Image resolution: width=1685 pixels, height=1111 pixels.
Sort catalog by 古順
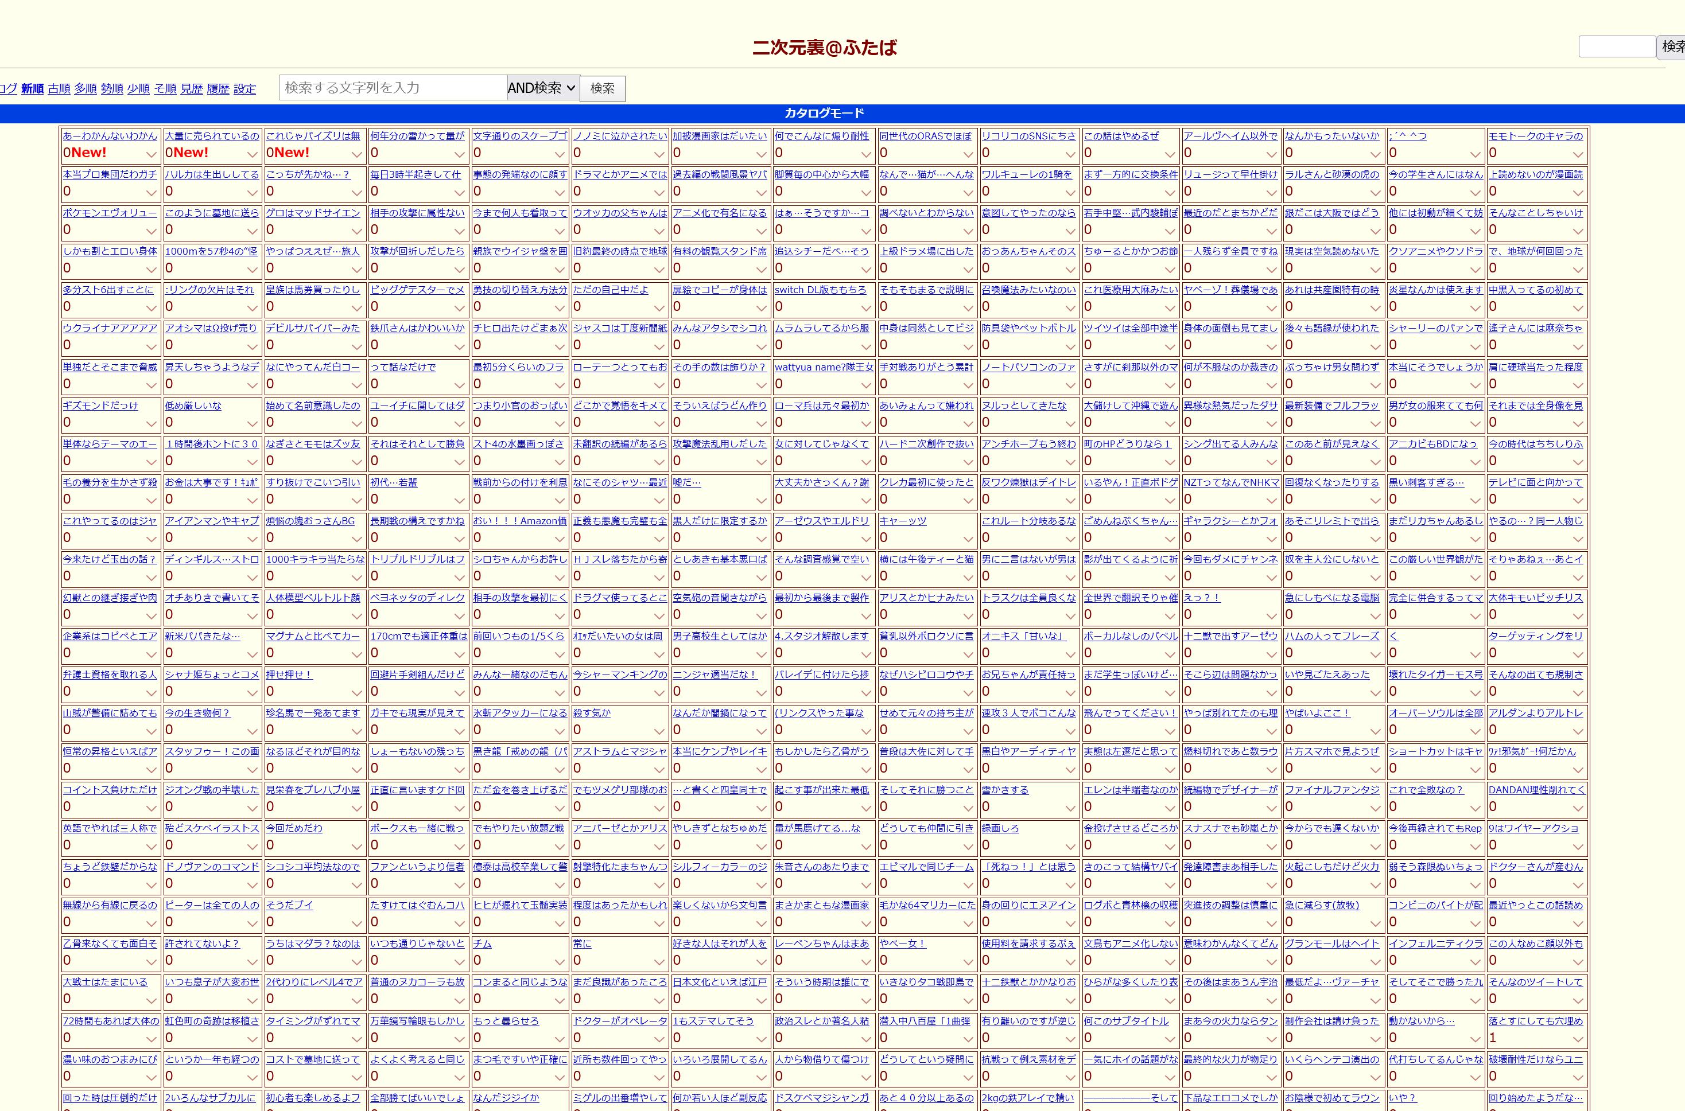(x=59, y=88)
